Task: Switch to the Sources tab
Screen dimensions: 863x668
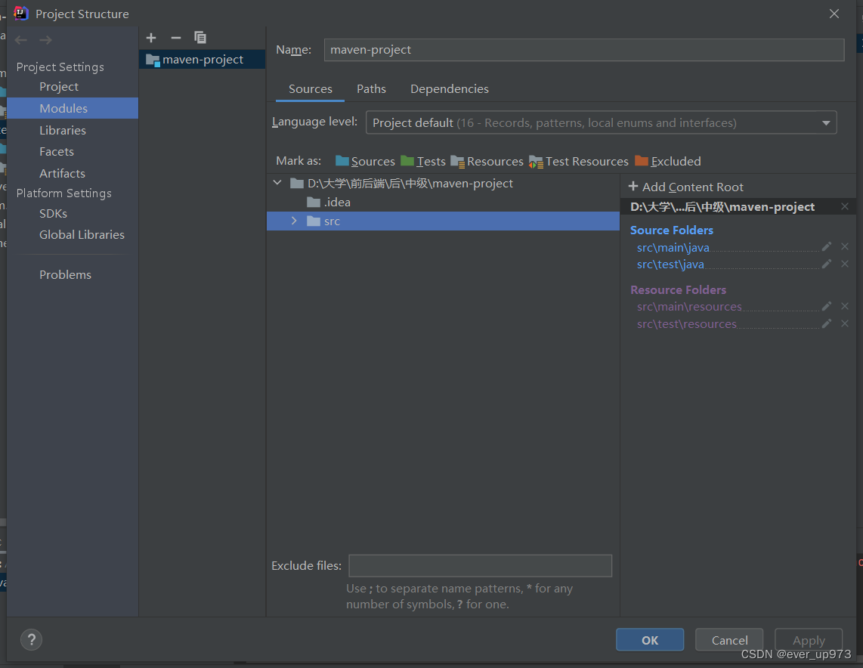Action: [x=311, y=89]
